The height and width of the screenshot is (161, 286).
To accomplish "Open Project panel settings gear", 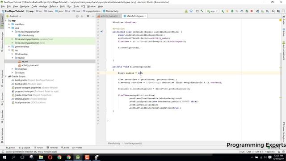I will click(x=88, y=16).
